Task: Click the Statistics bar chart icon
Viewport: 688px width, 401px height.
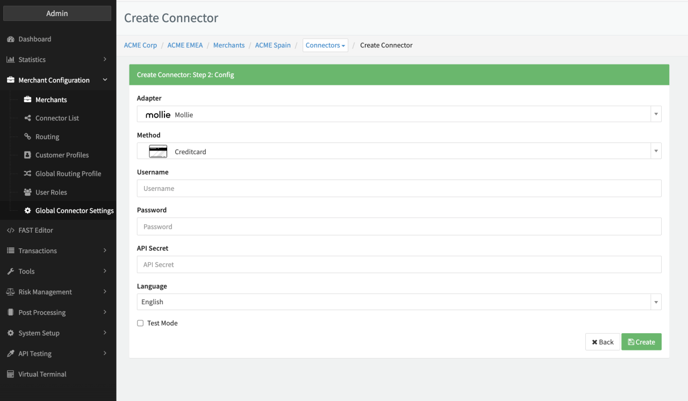Action: [10, 60]
